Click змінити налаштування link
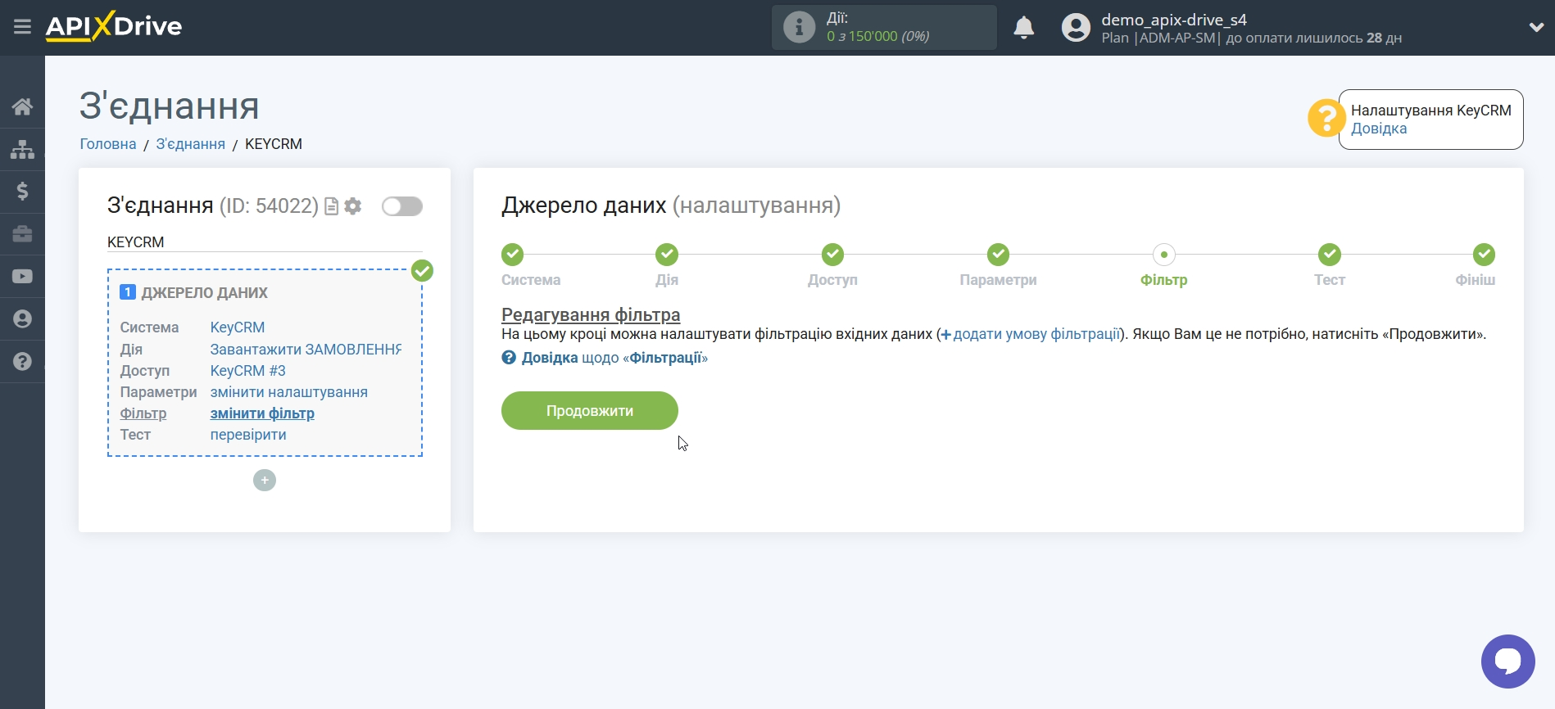The height and width of the screenshot is (709, 1555). click(x=289, y=392)
